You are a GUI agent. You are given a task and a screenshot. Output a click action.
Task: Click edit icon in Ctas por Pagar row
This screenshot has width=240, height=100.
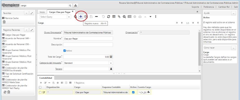44,92
